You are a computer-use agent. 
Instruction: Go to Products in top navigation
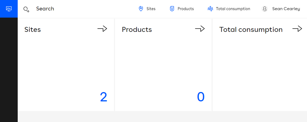pos(186,9)
